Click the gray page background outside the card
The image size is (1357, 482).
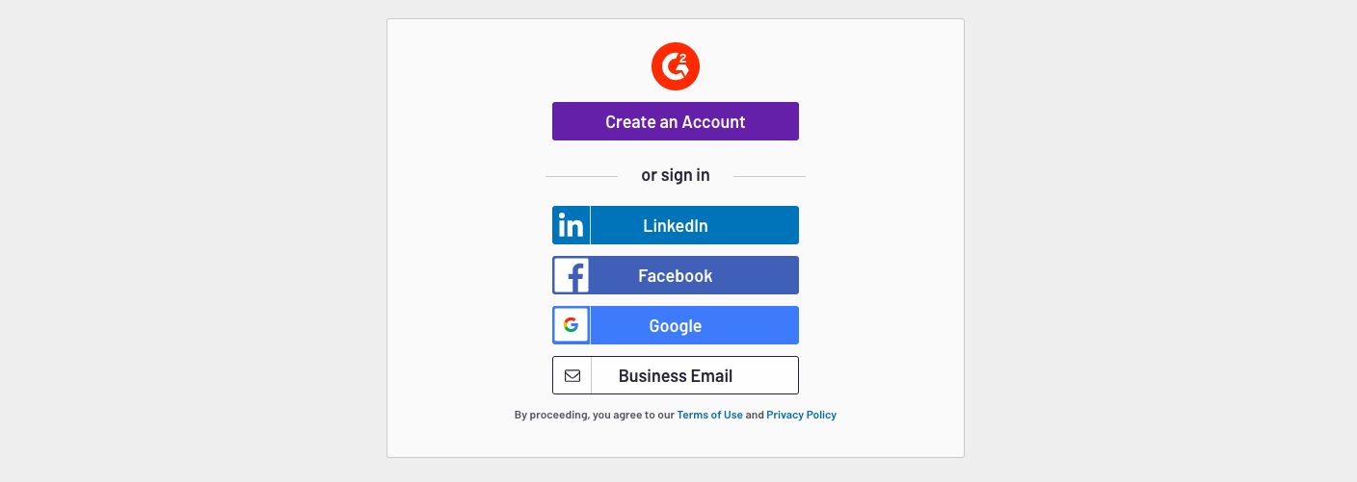coord(193,241)
